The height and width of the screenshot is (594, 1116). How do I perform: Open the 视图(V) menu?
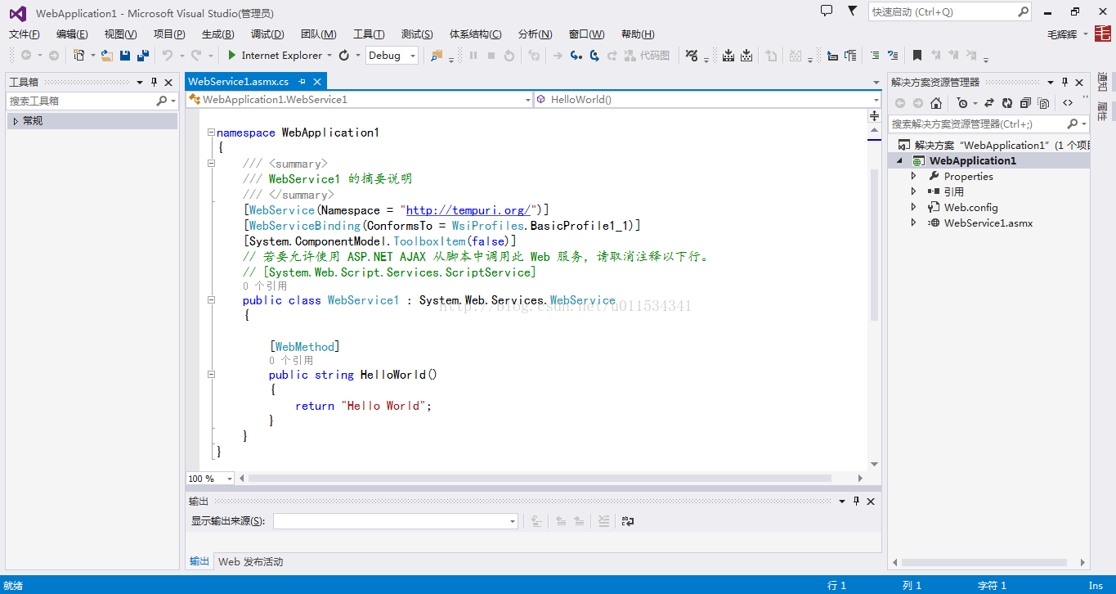[120, 34]
